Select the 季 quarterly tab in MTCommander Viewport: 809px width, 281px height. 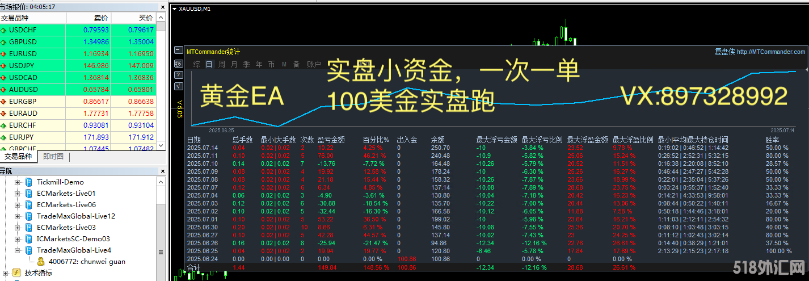point(247,64)
